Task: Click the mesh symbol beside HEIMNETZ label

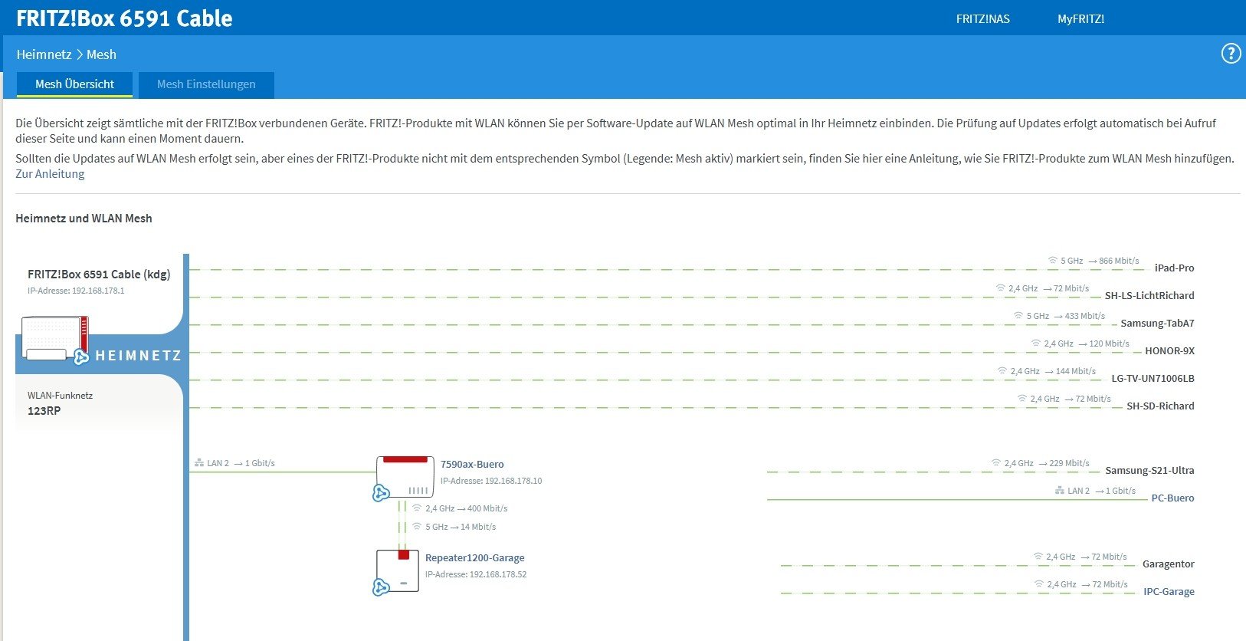Action: pyautogui.click(x=80, y=356)
